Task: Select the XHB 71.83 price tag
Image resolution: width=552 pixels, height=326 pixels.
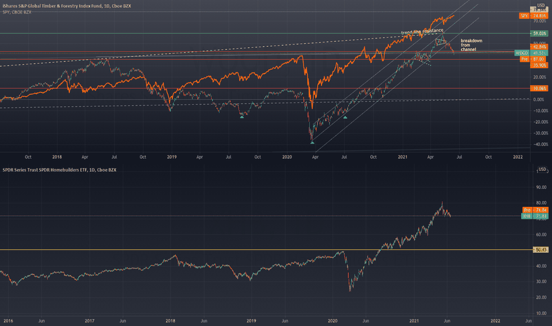Action: pos(535,216)
